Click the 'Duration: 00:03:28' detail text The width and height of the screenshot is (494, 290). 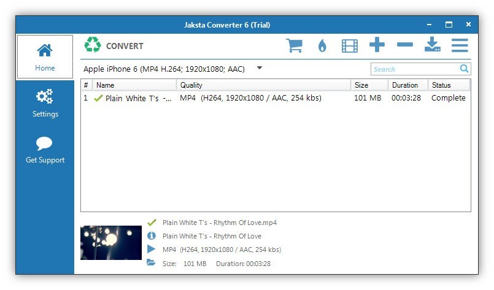[243, 264]
